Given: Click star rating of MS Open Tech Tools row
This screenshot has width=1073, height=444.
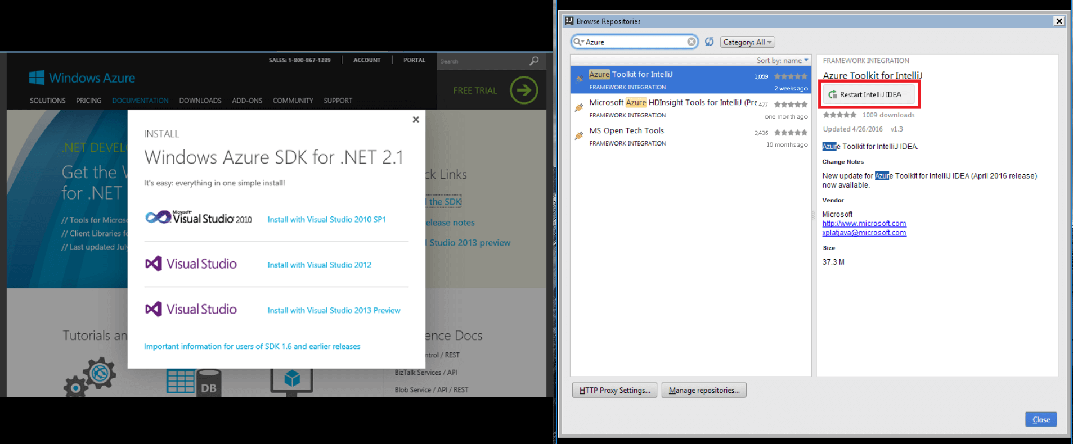Looking at the screenshot, I should point(791,133).
